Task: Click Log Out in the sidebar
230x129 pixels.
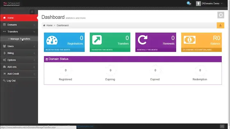Action: (x=11, y=81)
